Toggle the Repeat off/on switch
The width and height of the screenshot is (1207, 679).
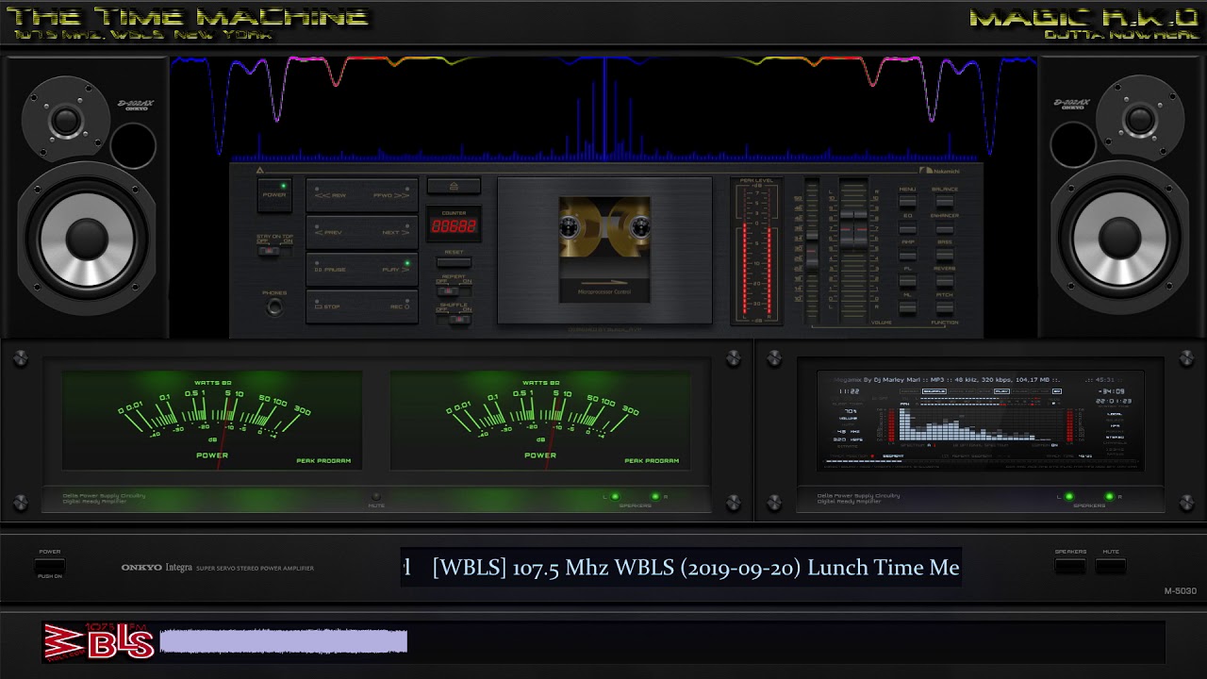point(455,290)
